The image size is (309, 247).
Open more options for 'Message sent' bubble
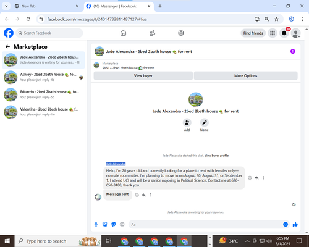tap(150, 195)
